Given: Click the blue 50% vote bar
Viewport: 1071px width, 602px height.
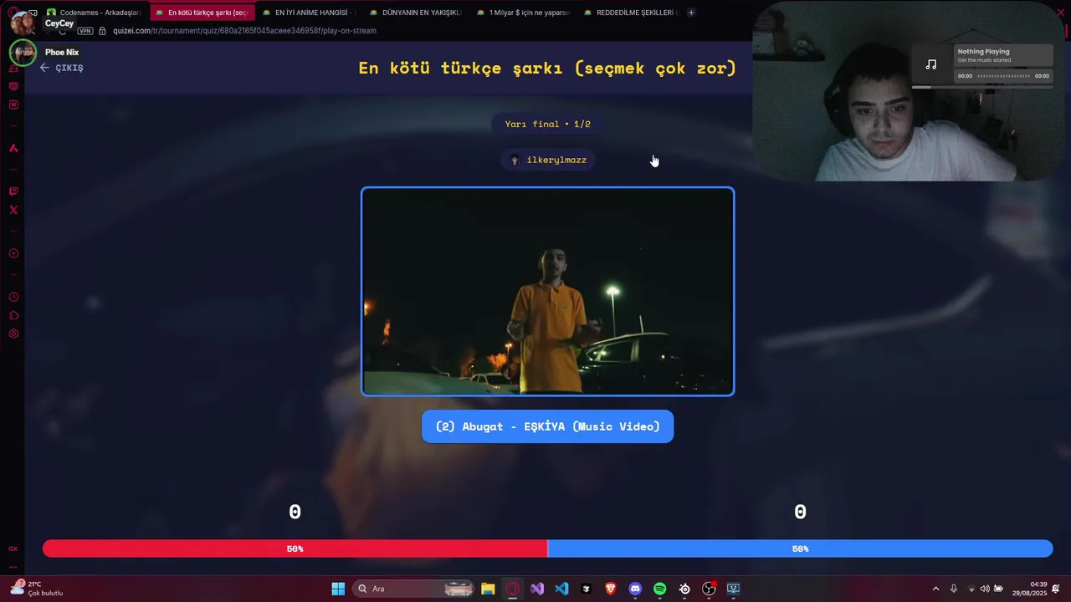Looking at the screenshot, I should coord(800,548).
